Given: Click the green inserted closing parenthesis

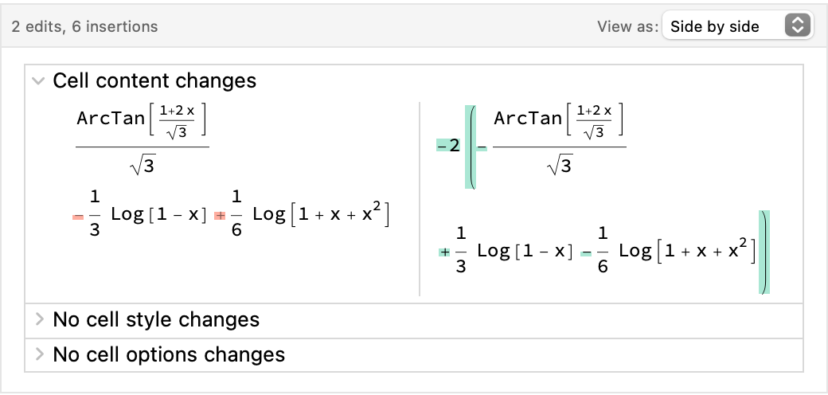Looking at the screenshot, I should (x=764, y=252).
